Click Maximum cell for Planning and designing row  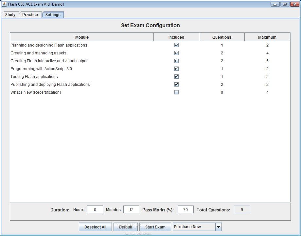click(x=267, y=45)
